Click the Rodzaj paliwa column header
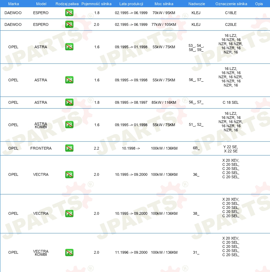Image resolution: width=270 pixels, height=272 pixels. [67, 4]
